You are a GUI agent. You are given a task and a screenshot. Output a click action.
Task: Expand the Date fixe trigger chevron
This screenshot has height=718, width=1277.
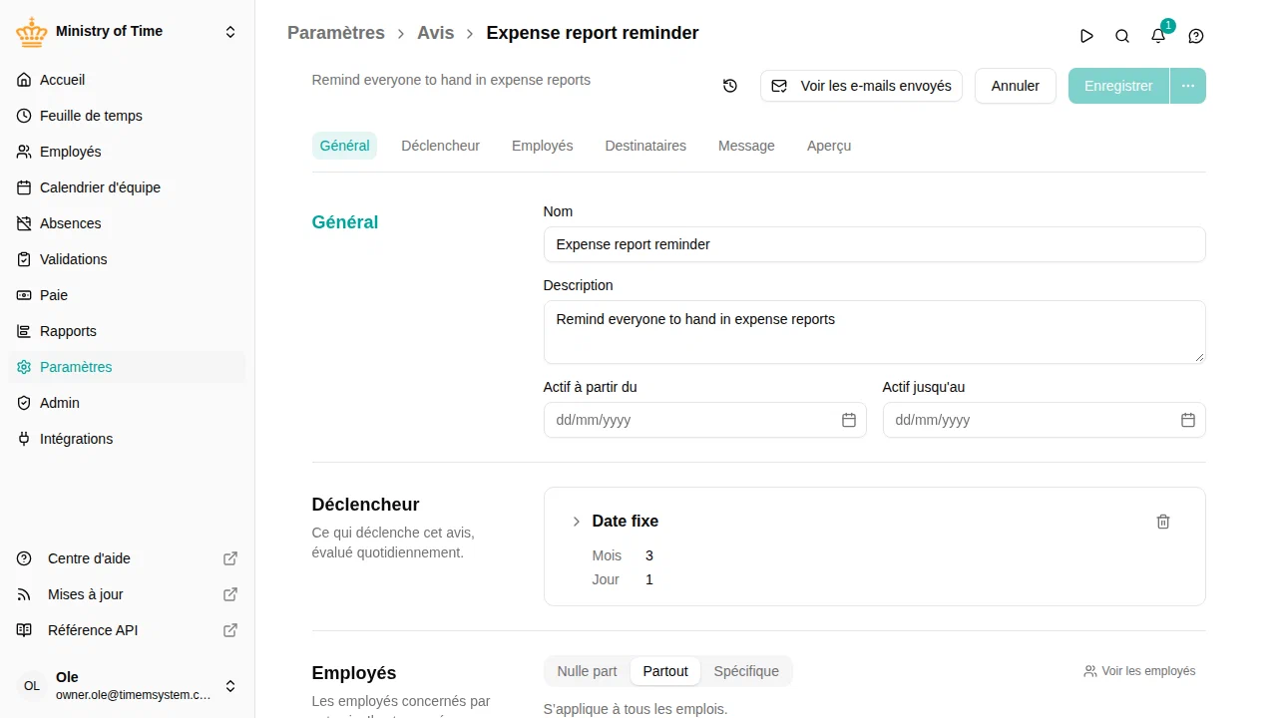[x=576, y=522]
